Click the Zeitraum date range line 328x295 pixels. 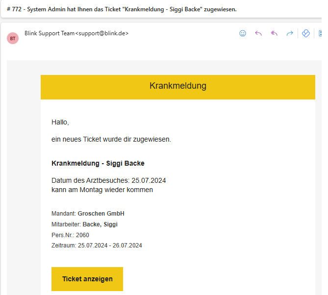[x=97, y=246]
